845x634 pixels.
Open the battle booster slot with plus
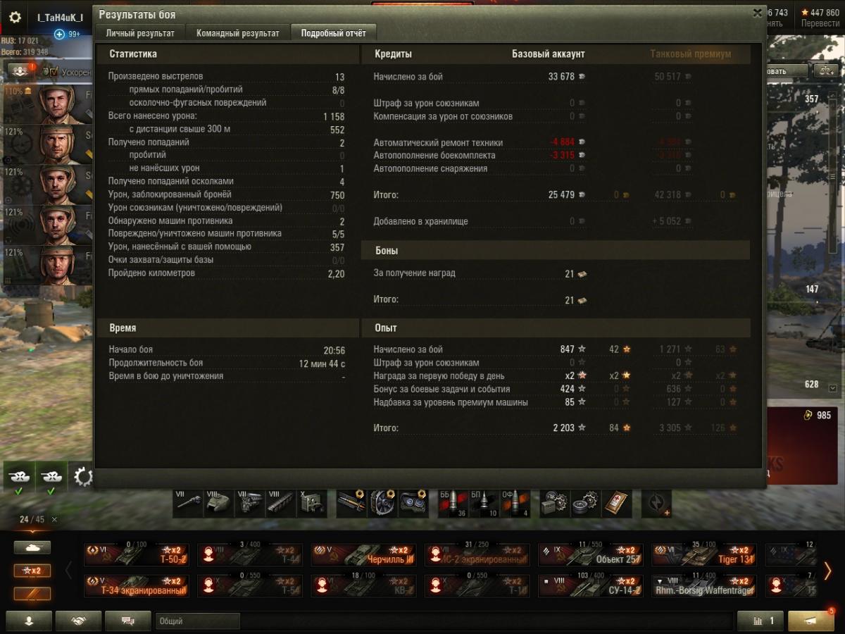(656, 504)
